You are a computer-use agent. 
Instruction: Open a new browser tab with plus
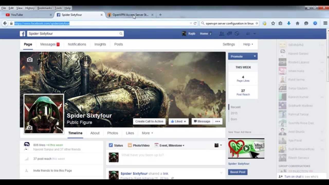(x=160, y=15)
